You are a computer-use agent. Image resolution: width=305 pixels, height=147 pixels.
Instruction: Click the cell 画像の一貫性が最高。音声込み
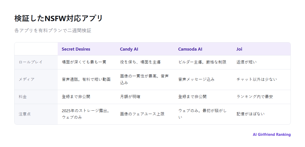145,79
